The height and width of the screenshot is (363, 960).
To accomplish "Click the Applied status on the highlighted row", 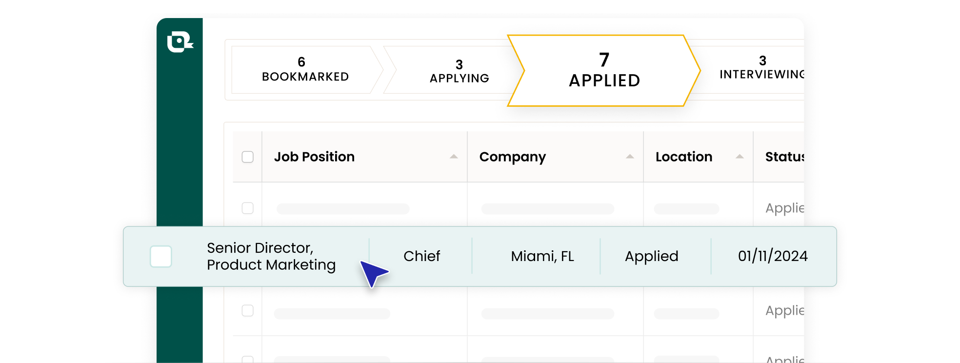I will click(652, 256).
